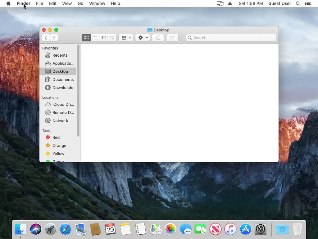
Task: Click the sidebar scrollbar
Action: (78, 91)
